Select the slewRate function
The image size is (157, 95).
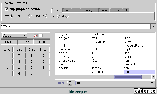tap(131, 42)
